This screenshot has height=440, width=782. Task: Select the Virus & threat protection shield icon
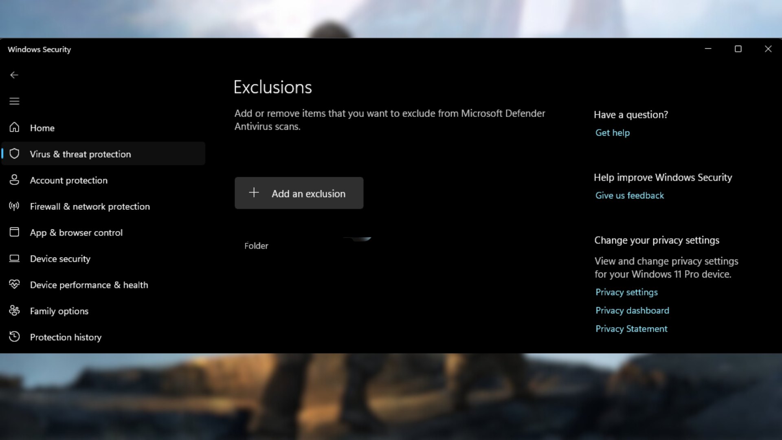point(15,154)
